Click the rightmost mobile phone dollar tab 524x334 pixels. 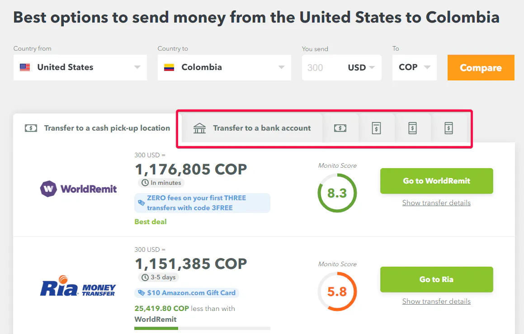[448, 128]
